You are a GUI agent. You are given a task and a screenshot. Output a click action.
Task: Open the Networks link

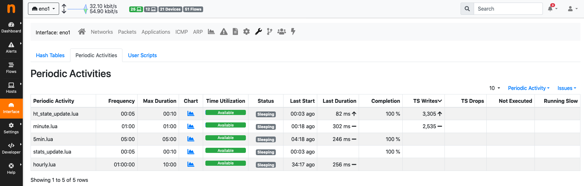coord(102,32)
